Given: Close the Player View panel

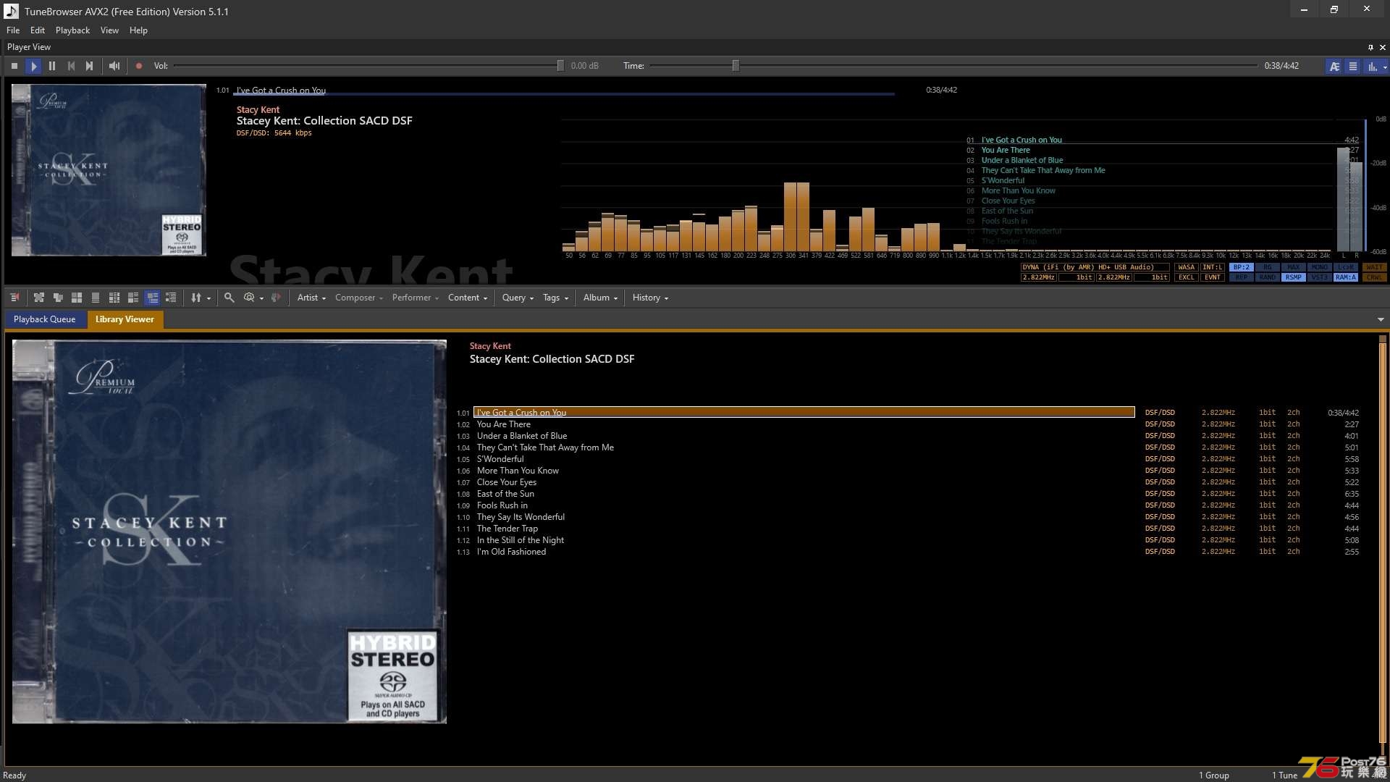Looking at the screenshot, I should pos(1383,47).
